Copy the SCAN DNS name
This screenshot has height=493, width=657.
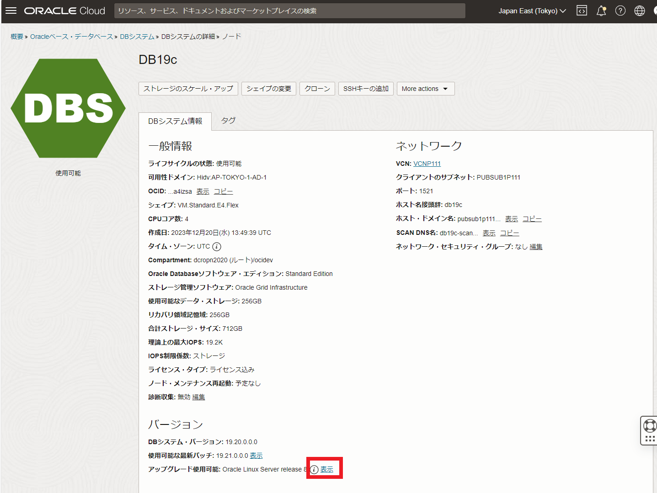[509, 233]
